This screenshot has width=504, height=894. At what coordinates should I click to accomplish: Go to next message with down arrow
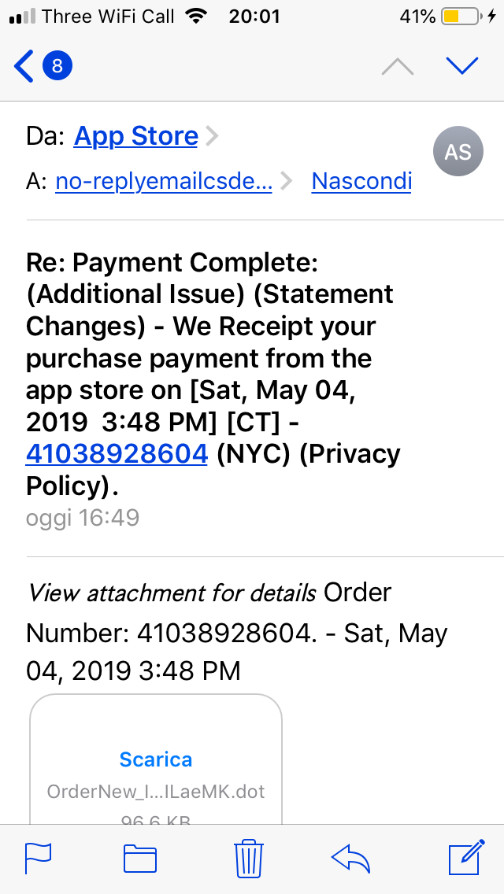pos(461,66)
